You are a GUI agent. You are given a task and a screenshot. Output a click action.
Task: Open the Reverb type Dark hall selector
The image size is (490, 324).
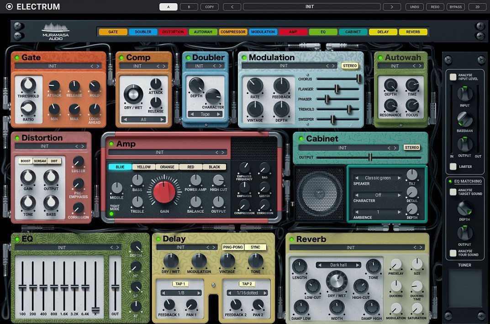pos(338,265)
